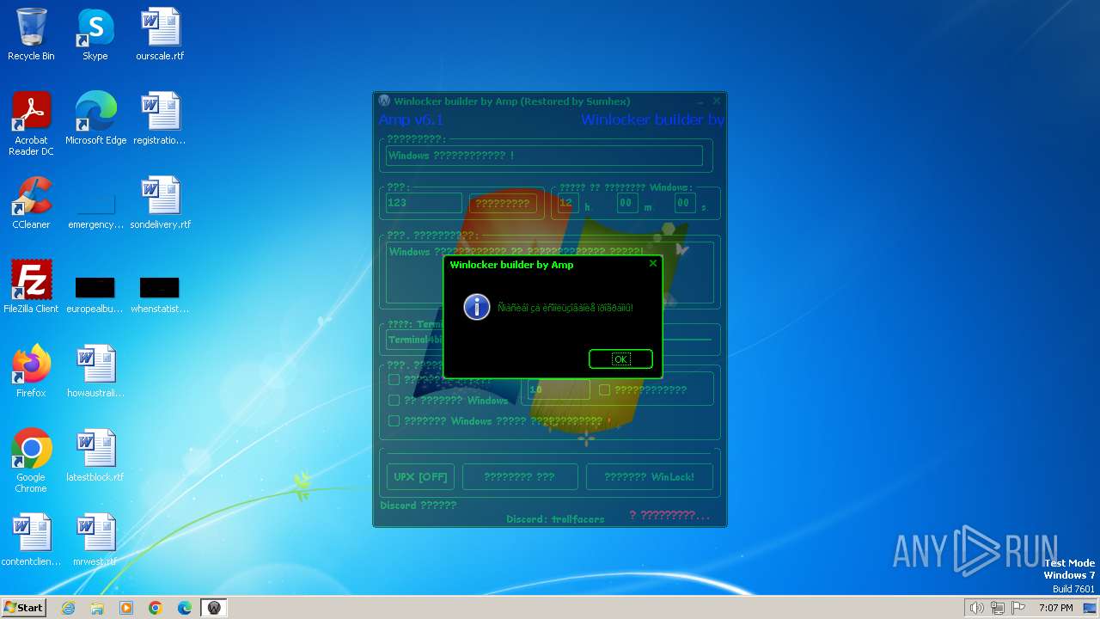
Task: Click the blue information icon in dialog
Action: 477,307
